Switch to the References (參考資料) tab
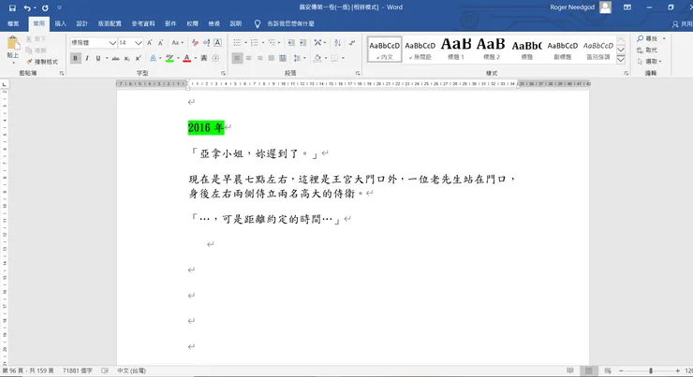 tap(143, 23)
